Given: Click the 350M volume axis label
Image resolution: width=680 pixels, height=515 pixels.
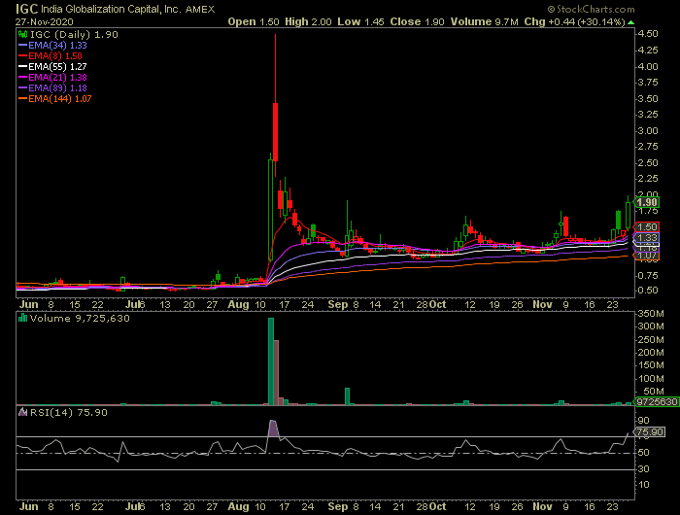Looking at the screenshot, I should point(651,314).
